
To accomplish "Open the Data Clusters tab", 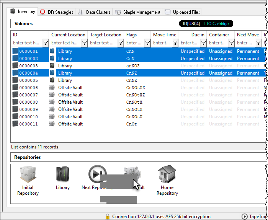I will [x=94, y=12].
